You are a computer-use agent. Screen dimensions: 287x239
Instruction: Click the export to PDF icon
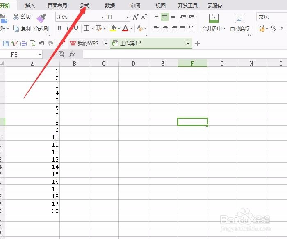15,43
